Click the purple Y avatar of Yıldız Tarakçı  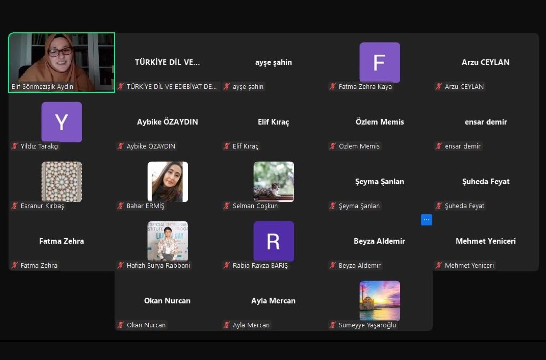tap(61, 122)
